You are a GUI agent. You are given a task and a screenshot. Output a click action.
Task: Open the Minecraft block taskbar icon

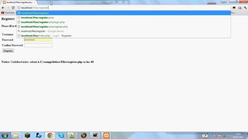28,136
